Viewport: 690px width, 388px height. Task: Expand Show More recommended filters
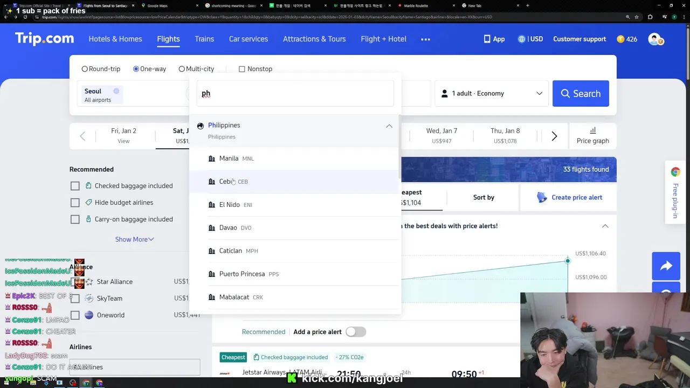coord(134,239)
